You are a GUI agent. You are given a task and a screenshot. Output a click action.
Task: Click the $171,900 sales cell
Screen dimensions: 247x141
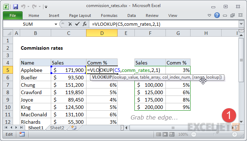[x=68, y=70]
